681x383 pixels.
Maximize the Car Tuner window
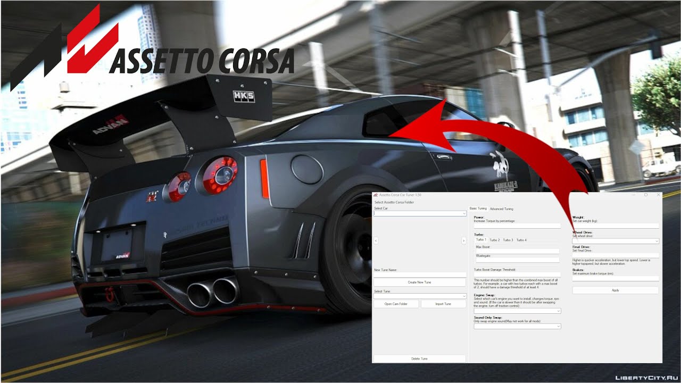tap(646, 195)
